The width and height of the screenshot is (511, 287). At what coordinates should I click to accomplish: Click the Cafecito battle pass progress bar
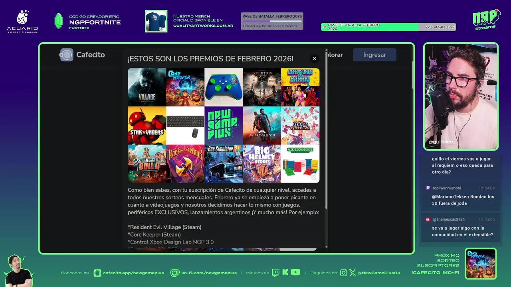[x=272, y=21]
